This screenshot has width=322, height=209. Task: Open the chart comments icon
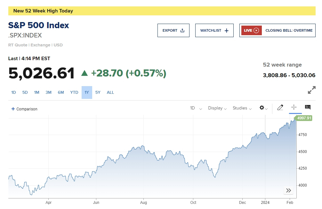[x=308, y=108]
